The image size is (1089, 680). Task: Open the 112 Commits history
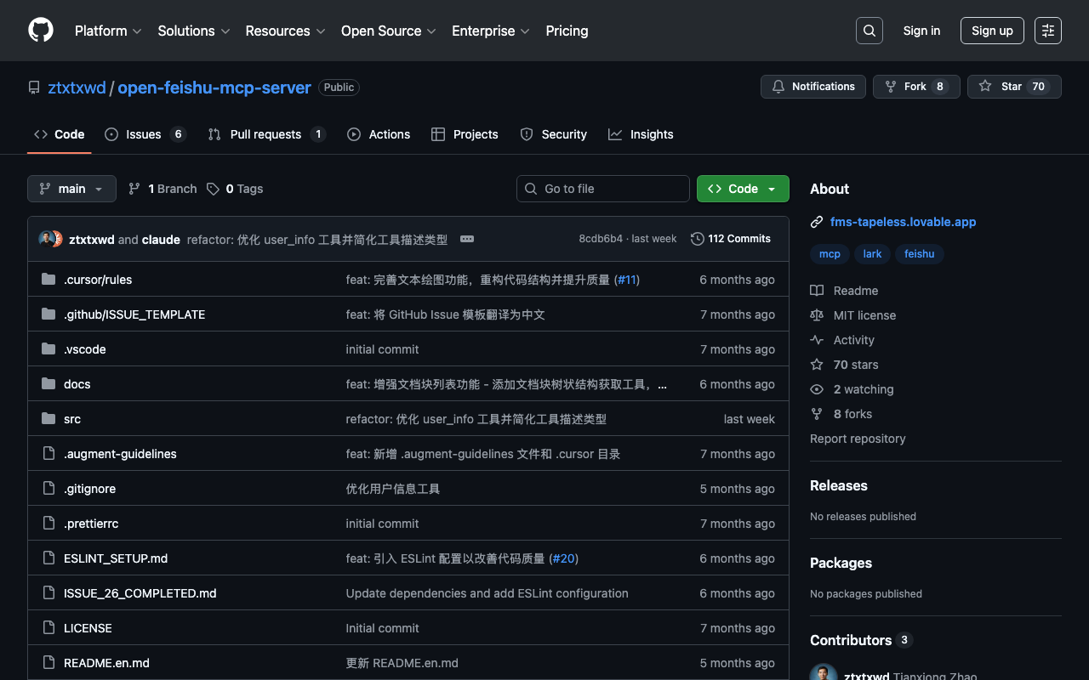pyautogui.click(x=731, y=239)
